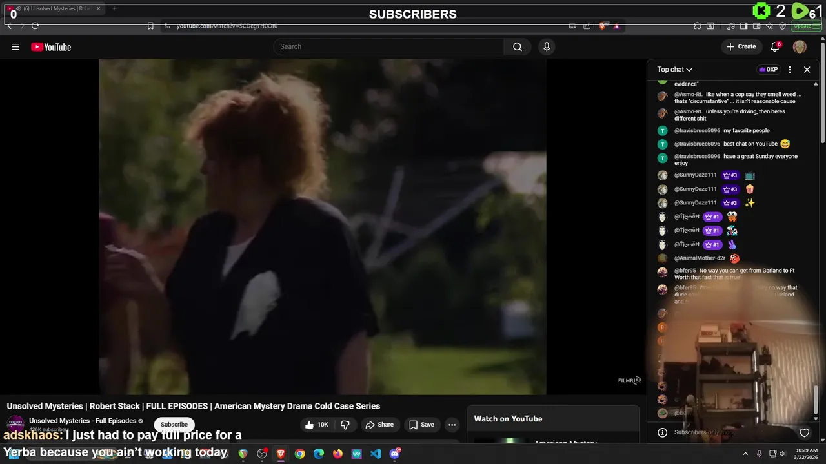Open the taskbar microphone tray icon
Screen dimensions: 826x464
pos(759,454)
